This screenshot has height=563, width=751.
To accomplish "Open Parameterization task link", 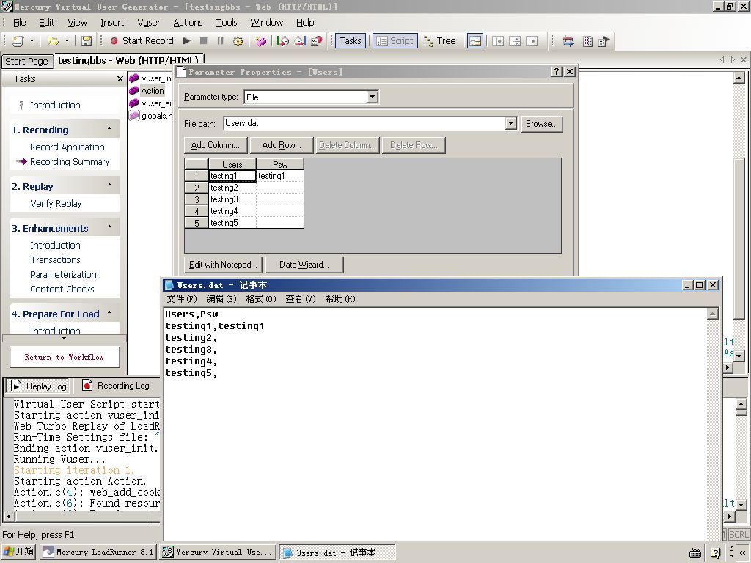I will coord(63,275).
